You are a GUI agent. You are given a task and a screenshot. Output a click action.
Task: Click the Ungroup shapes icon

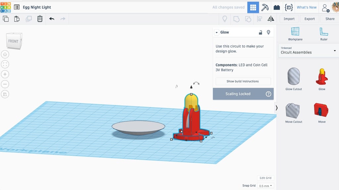pos(248,19)
